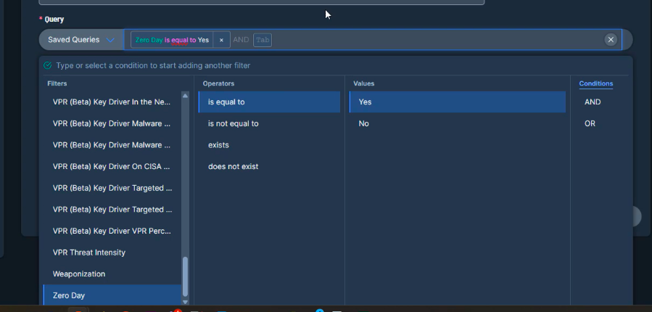Select VPR (Beta) Key Driver VPR Perc filter

coord(112,231)
